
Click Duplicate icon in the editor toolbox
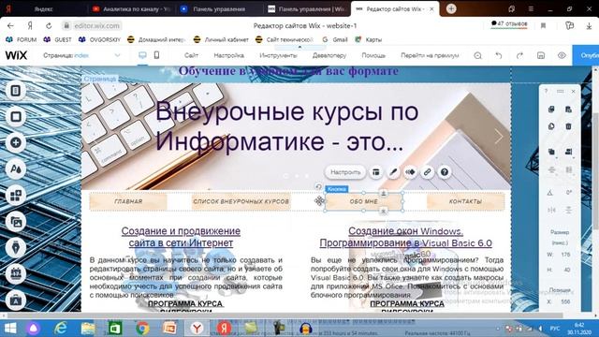[551, 126]
